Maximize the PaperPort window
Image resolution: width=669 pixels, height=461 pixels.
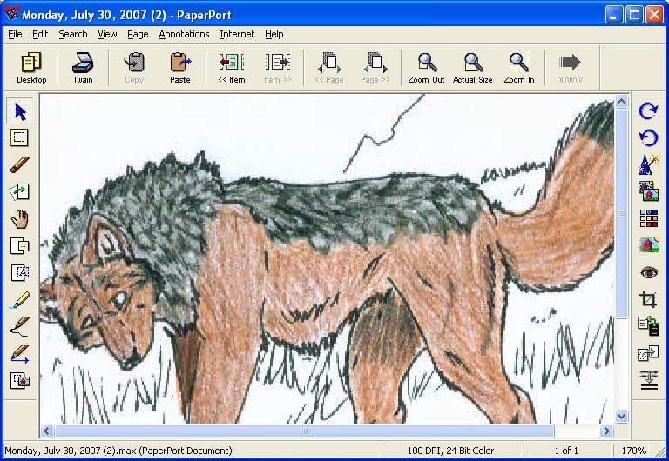pos(634,15)
